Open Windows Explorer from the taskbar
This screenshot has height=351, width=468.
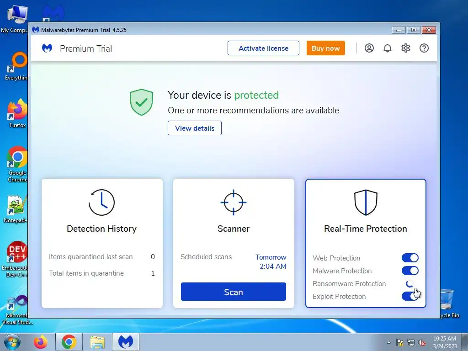point(97,342)
